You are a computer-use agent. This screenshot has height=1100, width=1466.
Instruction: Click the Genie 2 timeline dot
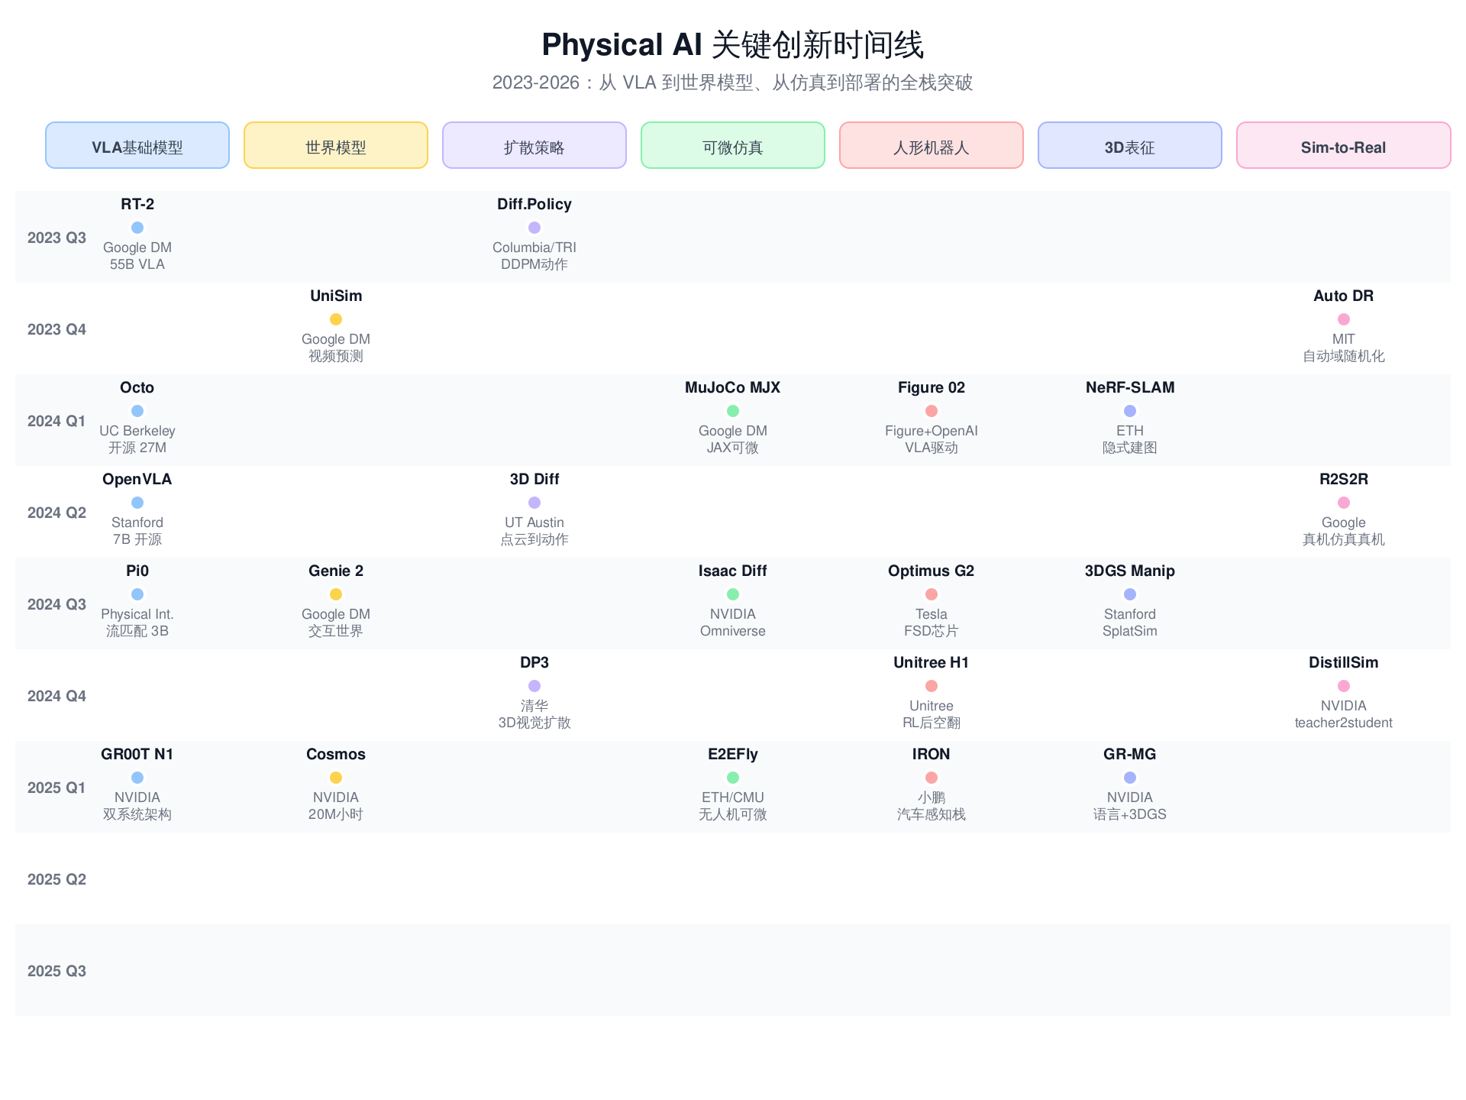336,594
